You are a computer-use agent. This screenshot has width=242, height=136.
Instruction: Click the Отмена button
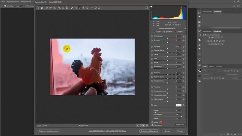(x=167, y=131)
